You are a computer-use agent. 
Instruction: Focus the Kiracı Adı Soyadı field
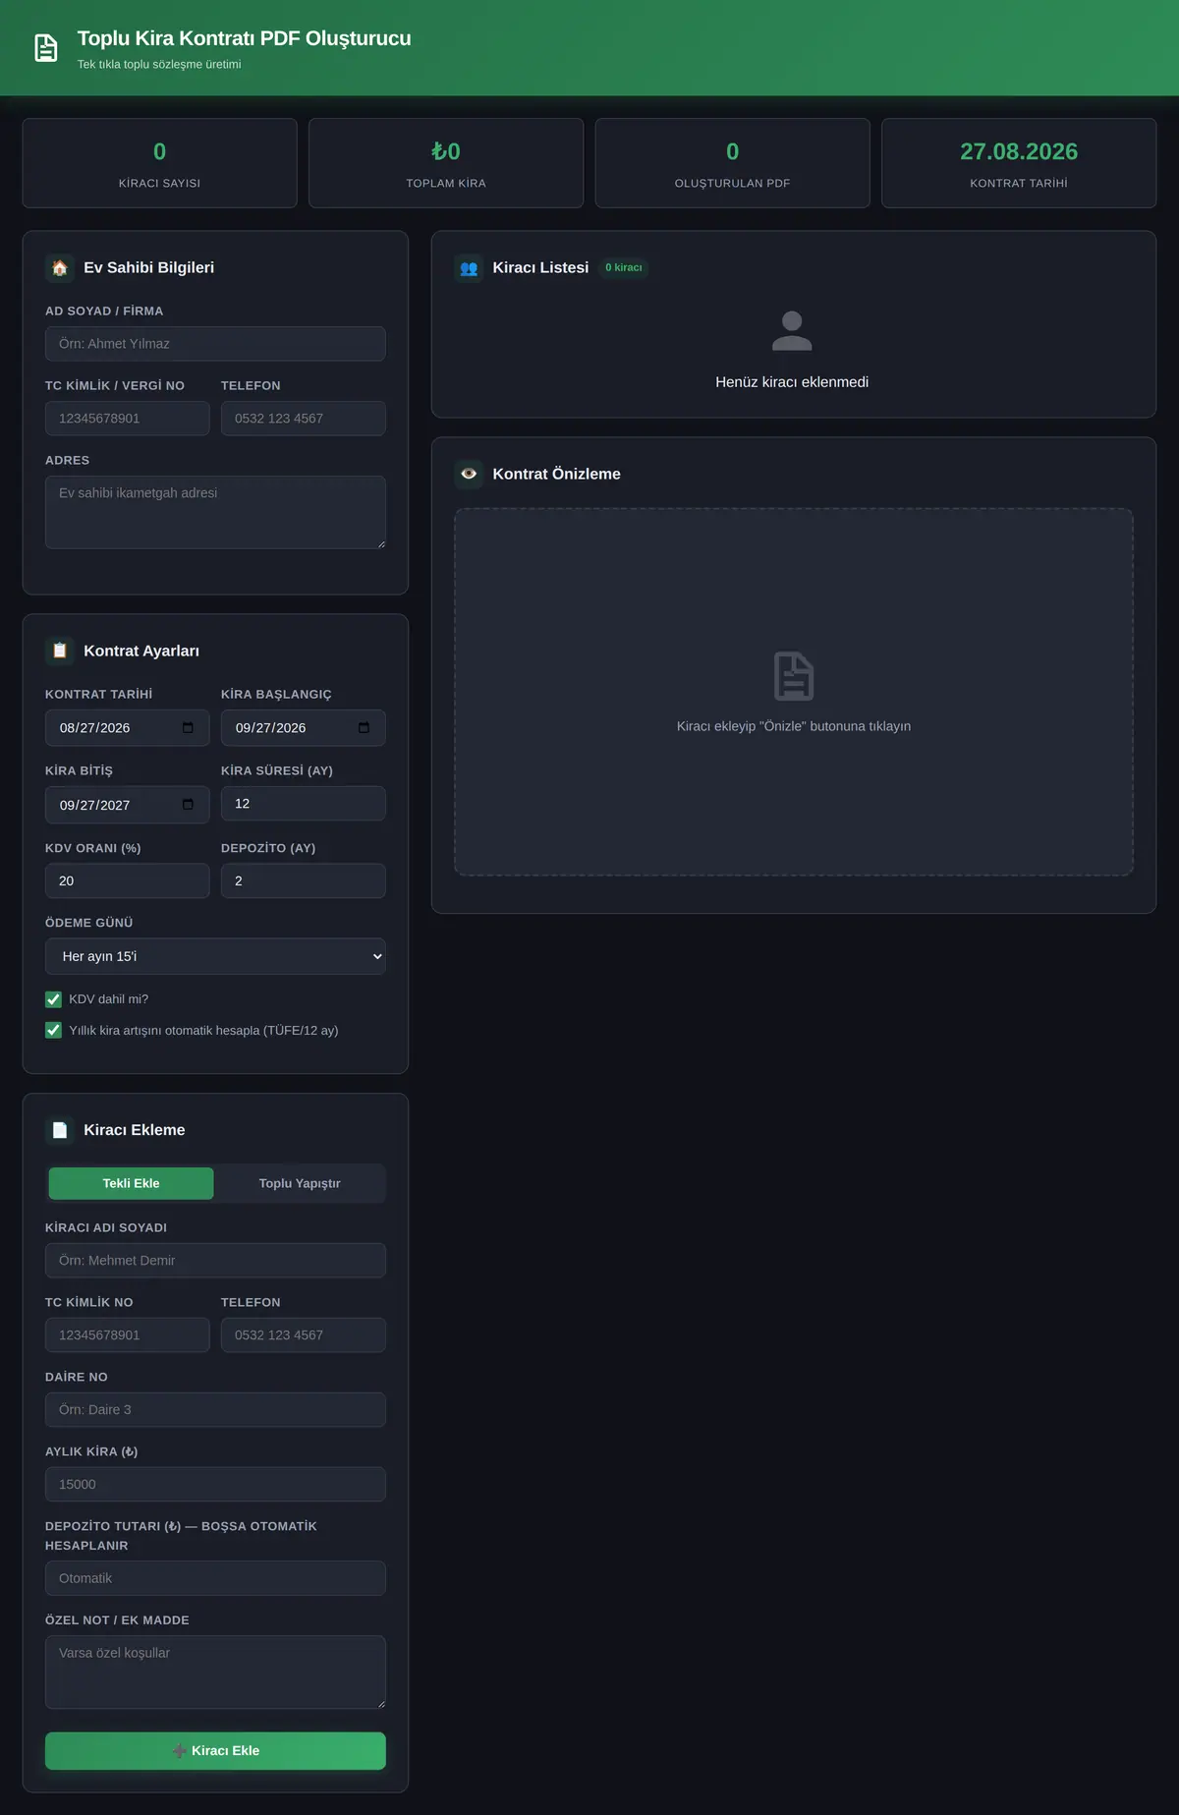click(215, 1261)
